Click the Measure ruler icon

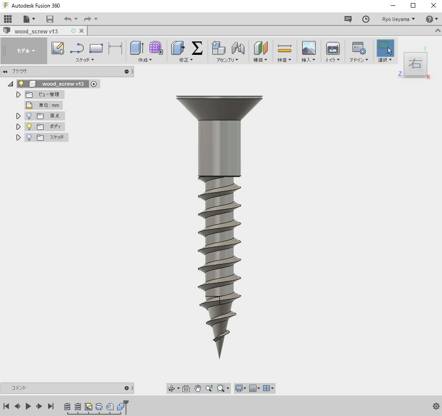(x=284, y=48)
